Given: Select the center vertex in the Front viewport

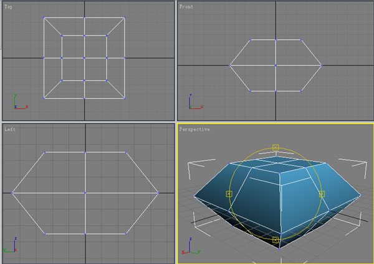Looking at the screenshot, I should pos(276,65).
